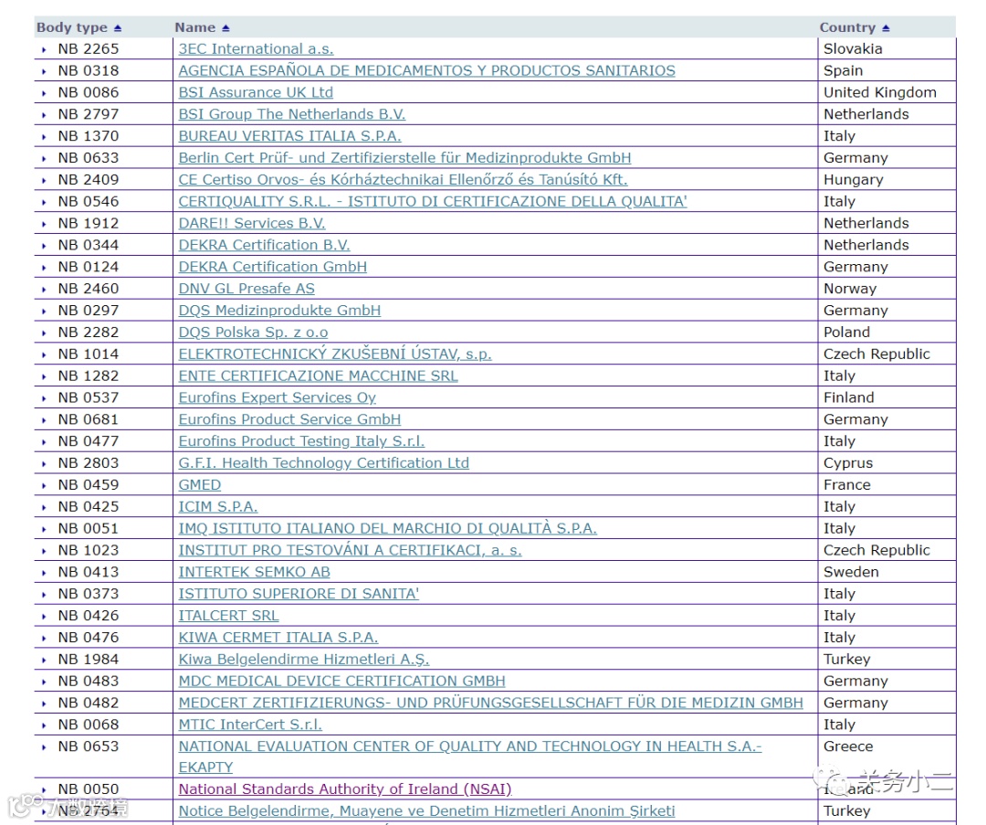Sort table by Name column arrow

coord(226,28)
